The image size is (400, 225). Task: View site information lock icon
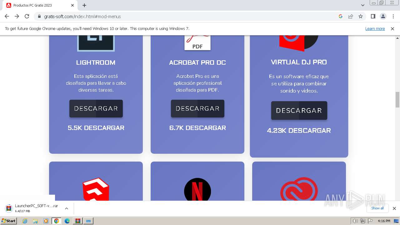[39, 16]
